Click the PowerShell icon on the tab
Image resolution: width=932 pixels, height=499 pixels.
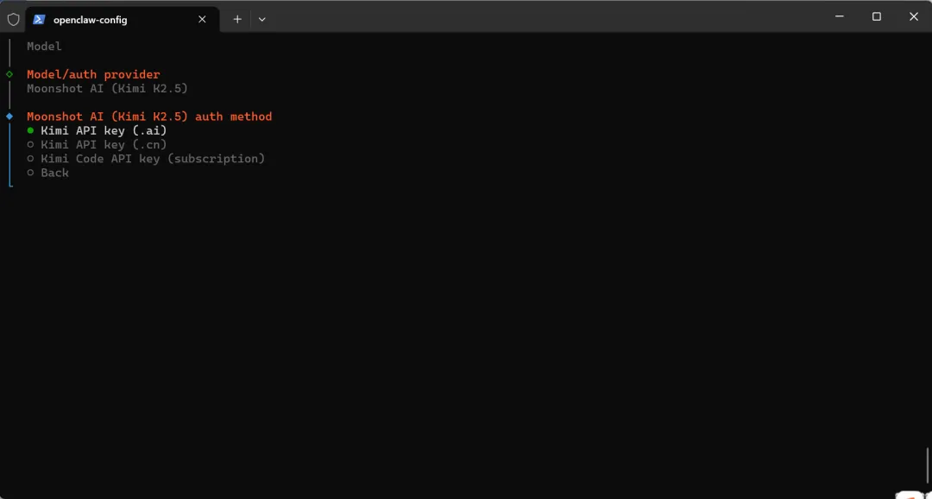click(39, 19)
